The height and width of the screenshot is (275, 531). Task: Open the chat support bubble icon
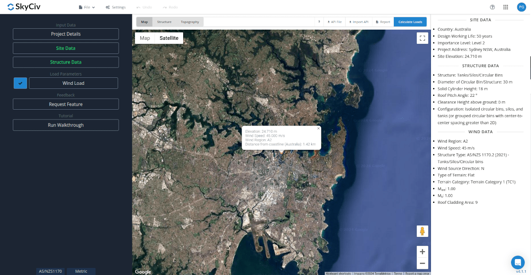[x=518, y=262]
